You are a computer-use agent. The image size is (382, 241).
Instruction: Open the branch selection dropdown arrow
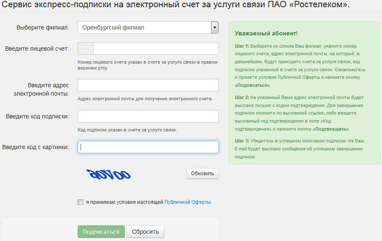(214, 27)
